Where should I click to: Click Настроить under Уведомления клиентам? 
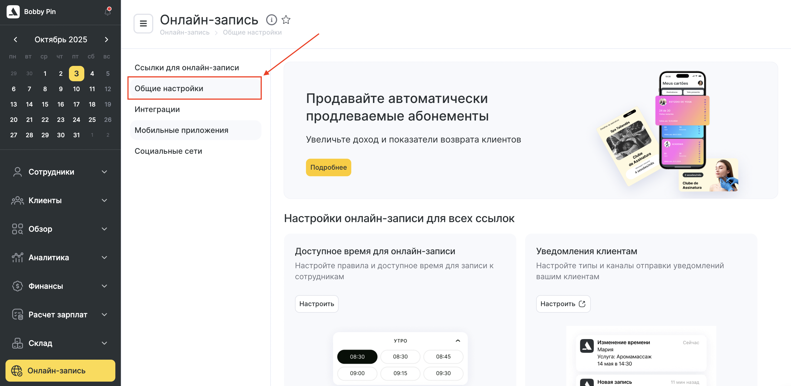[563, 304]
